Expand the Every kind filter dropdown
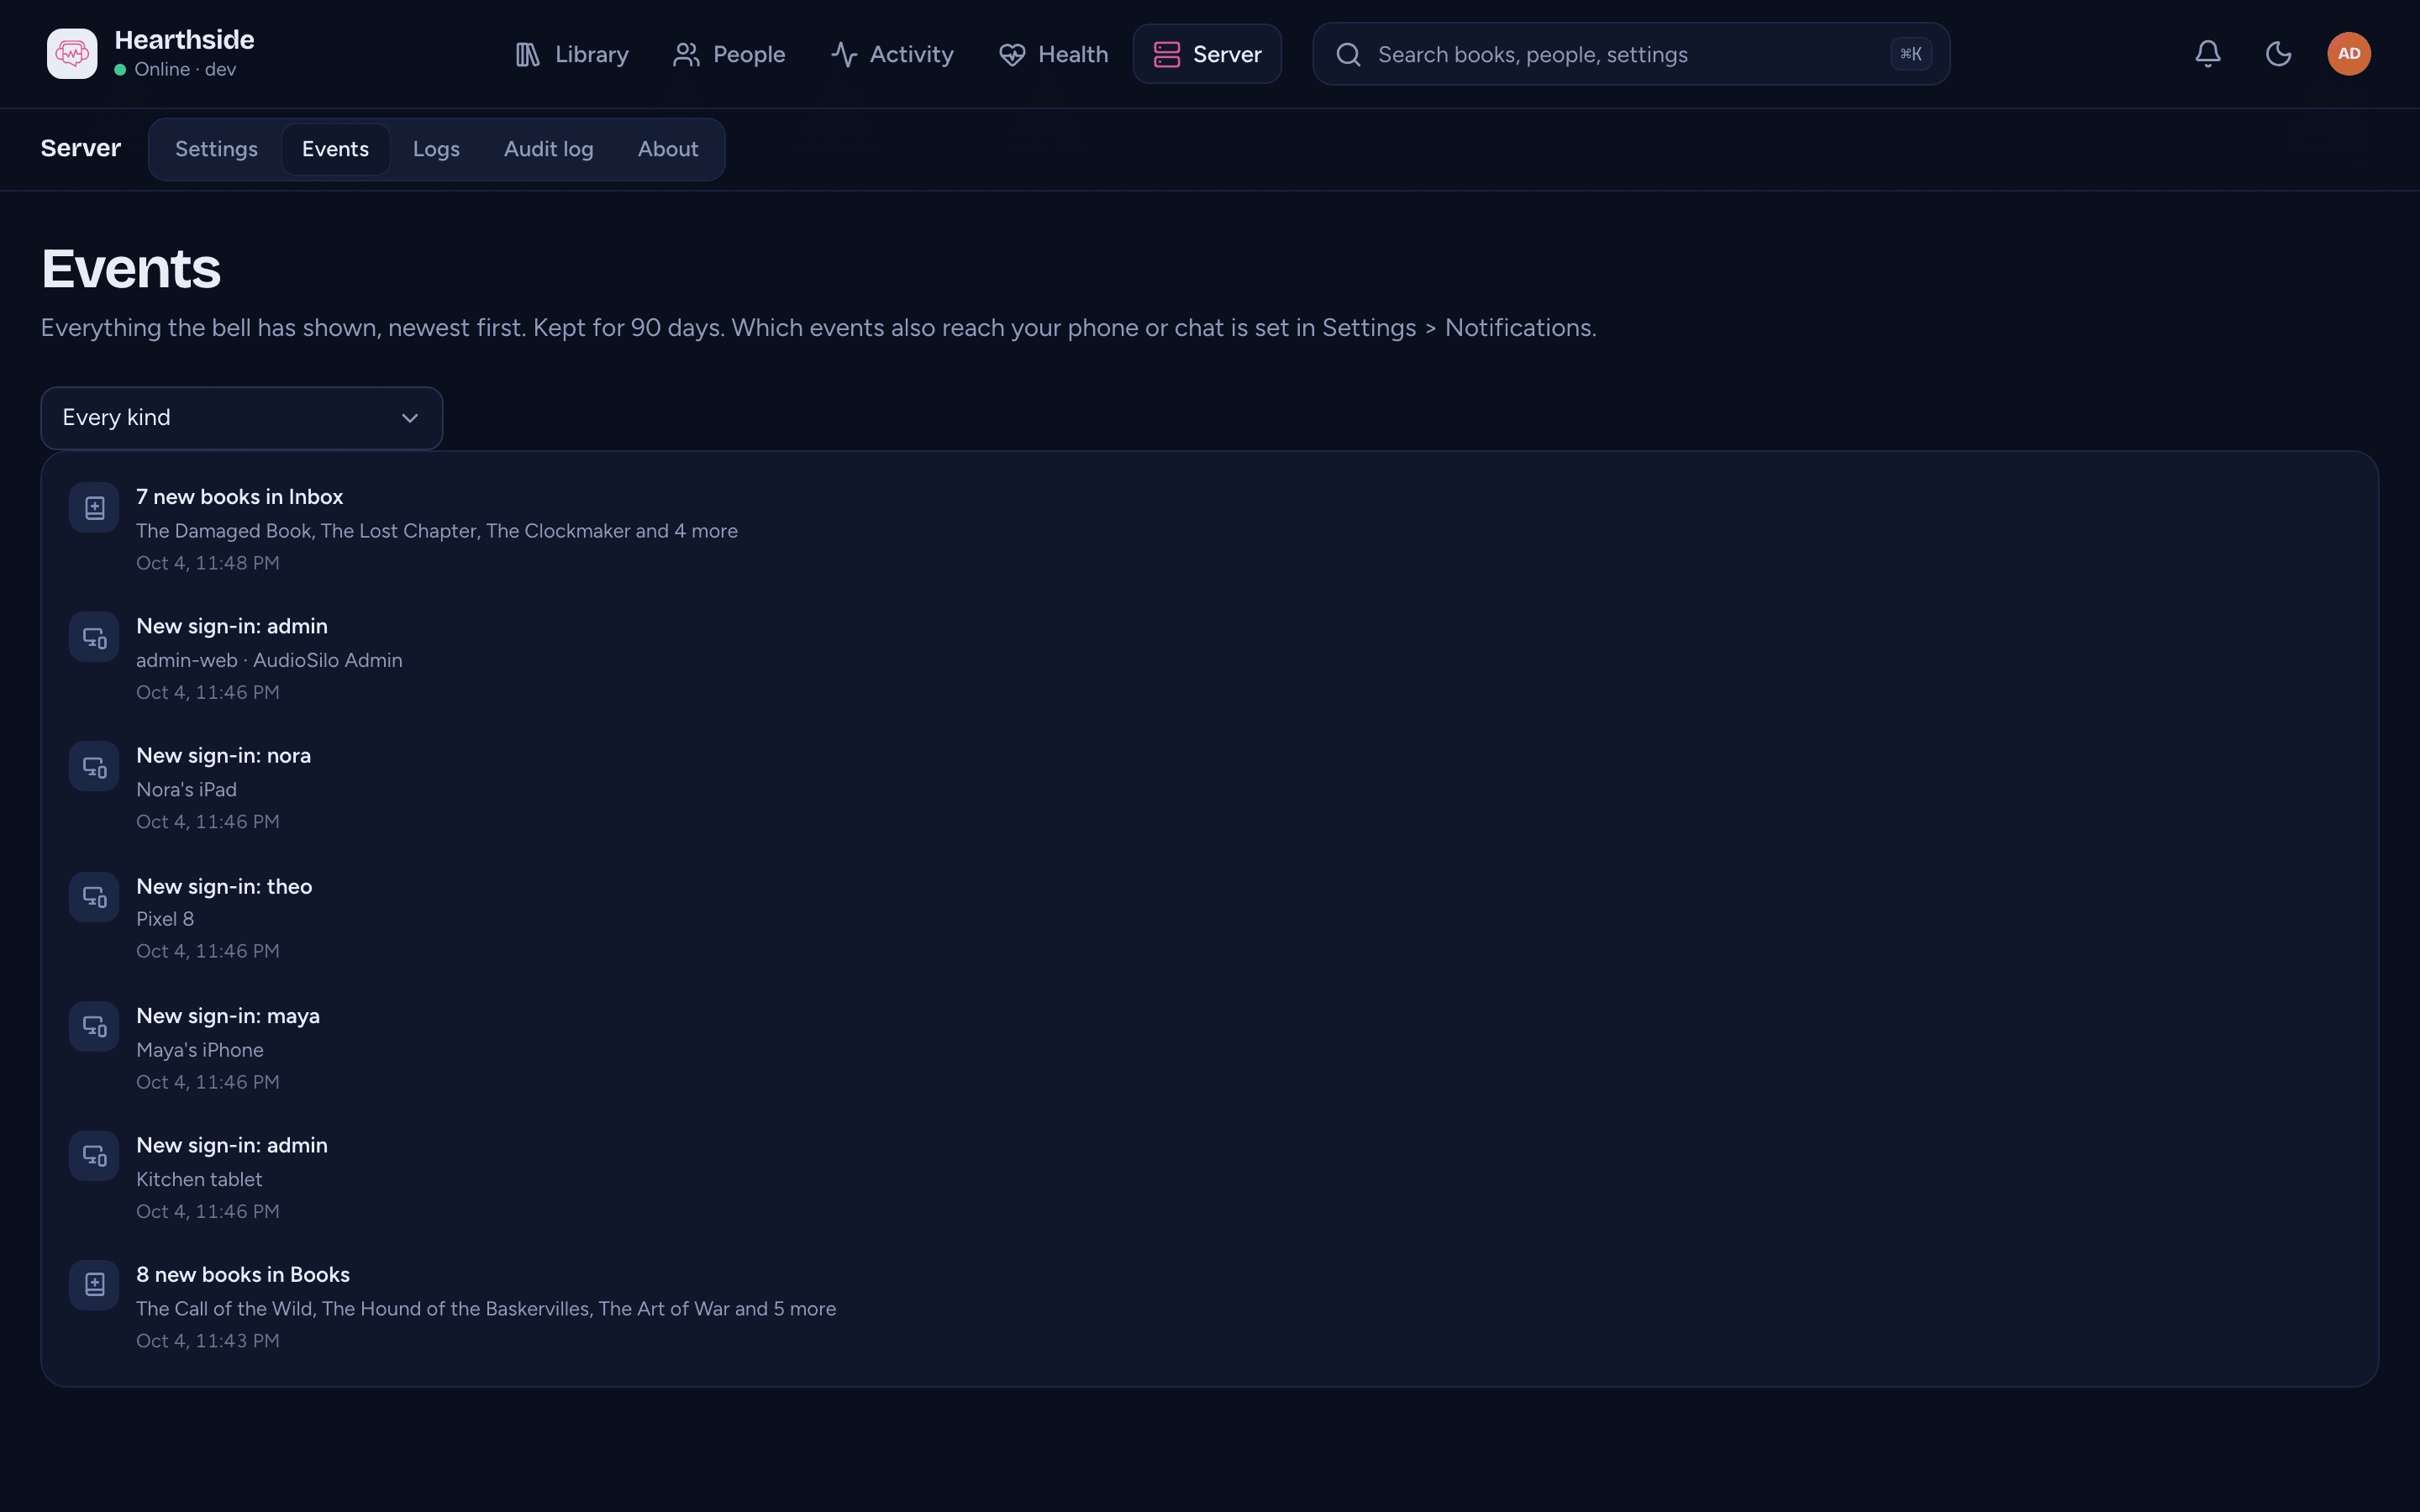This screenshot has height=1512, width=2420. 241,418
